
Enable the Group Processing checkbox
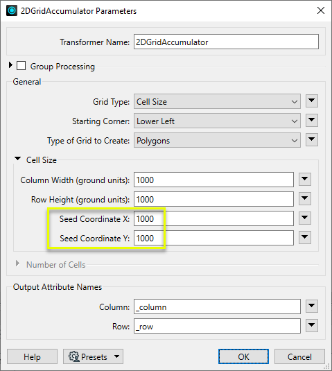pyautogui.click(x=21, y=66)
